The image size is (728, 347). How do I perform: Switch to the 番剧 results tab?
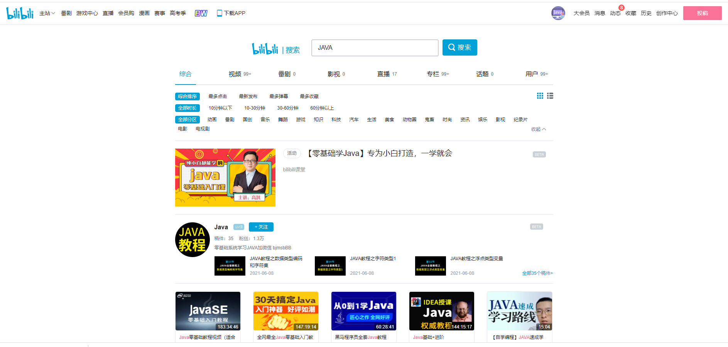(287, 74)
